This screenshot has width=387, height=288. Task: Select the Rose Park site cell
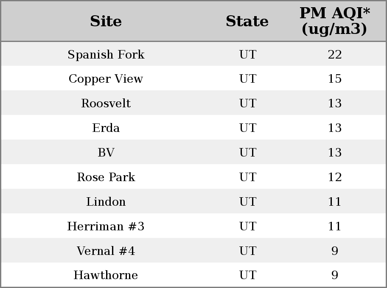click(106, 177)
